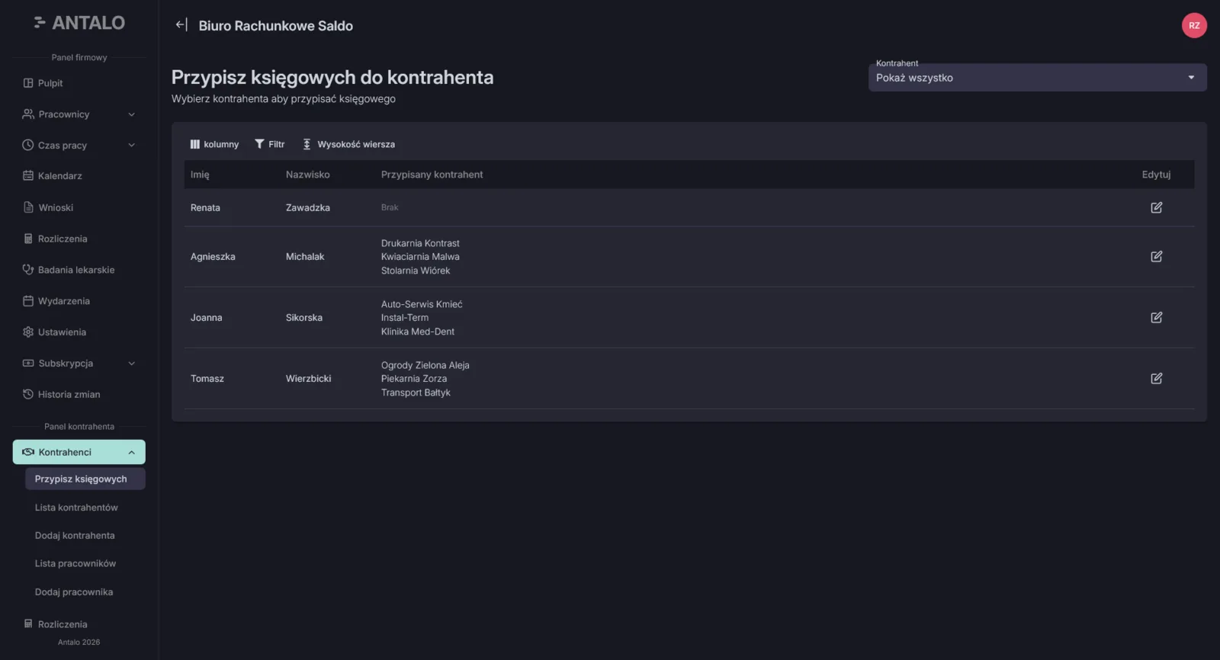The image size is (1220, 660).
Task: Click the Rozliczenia icon under Panel kontrahenta
Action: [x=28, y=623]
